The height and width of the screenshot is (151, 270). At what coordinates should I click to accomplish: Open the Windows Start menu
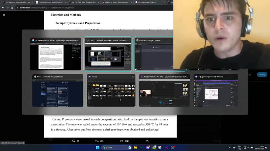coord(98,148)
